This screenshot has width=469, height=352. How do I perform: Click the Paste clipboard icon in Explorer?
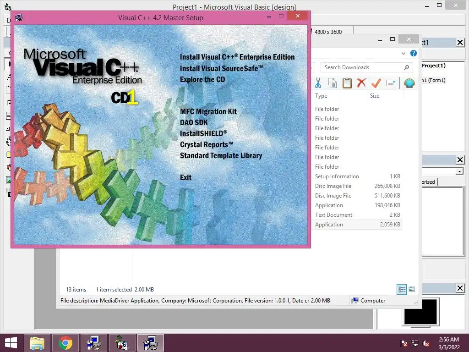coord(347,83)
